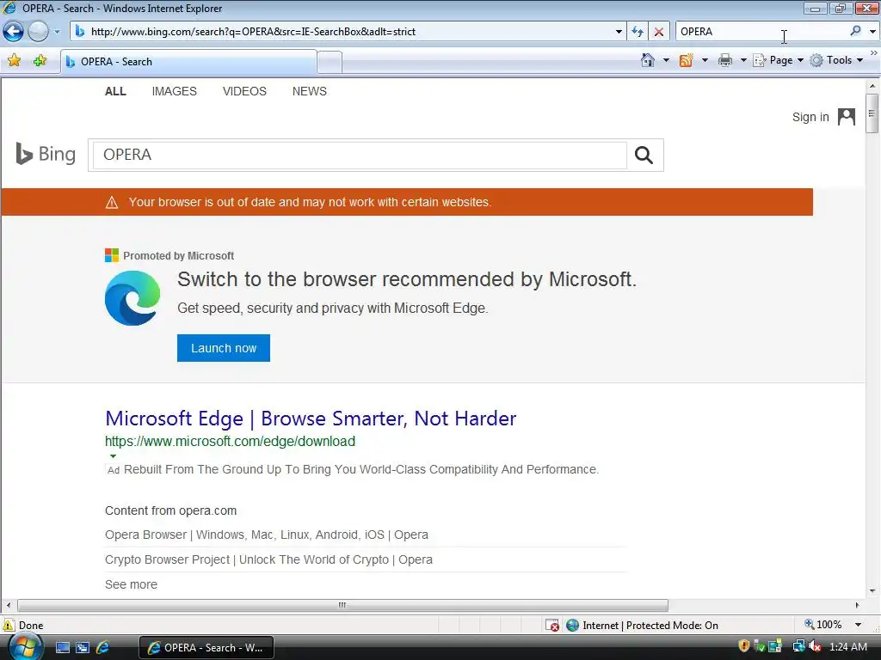
Task: Click Show Desktop quick launch icon
Action: point(62,648)
